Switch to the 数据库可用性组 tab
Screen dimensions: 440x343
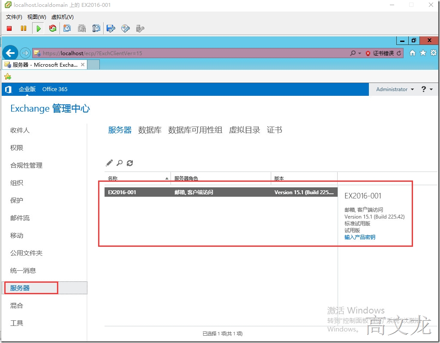(x=195, y=130)
